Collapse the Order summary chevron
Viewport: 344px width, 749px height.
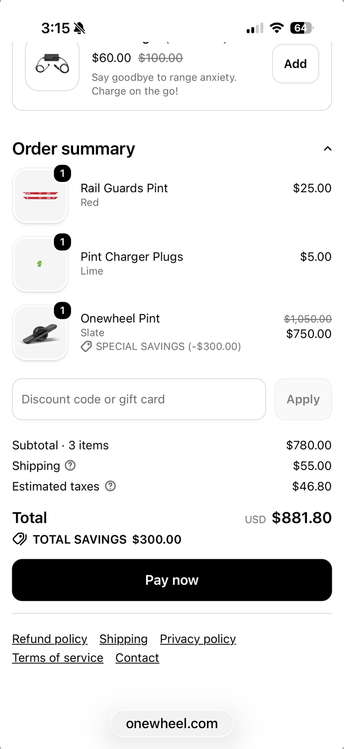click(327, 149)
